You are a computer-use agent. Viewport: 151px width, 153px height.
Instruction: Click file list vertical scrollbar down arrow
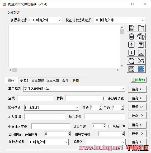coord(122,66)
